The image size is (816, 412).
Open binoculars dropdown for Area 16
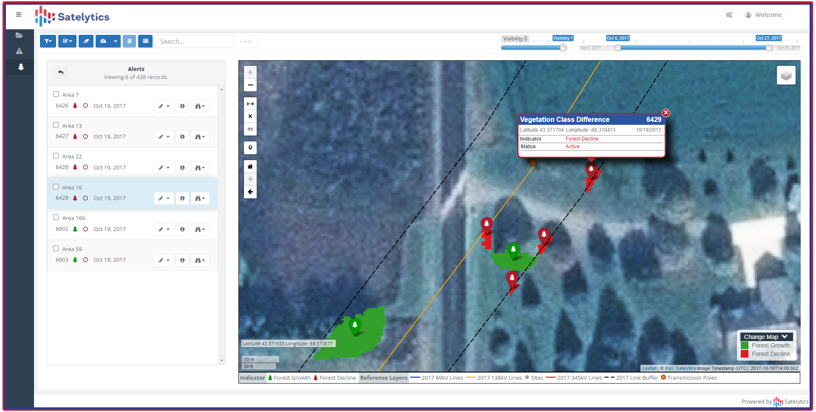[x=200, y=198]
